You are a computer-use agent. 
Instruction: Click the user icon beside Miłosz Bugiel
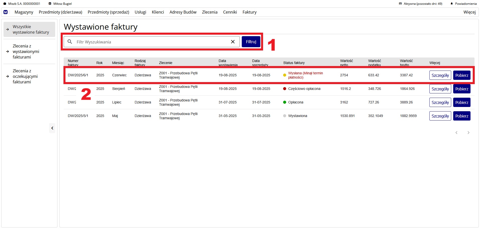click(50, 4)
